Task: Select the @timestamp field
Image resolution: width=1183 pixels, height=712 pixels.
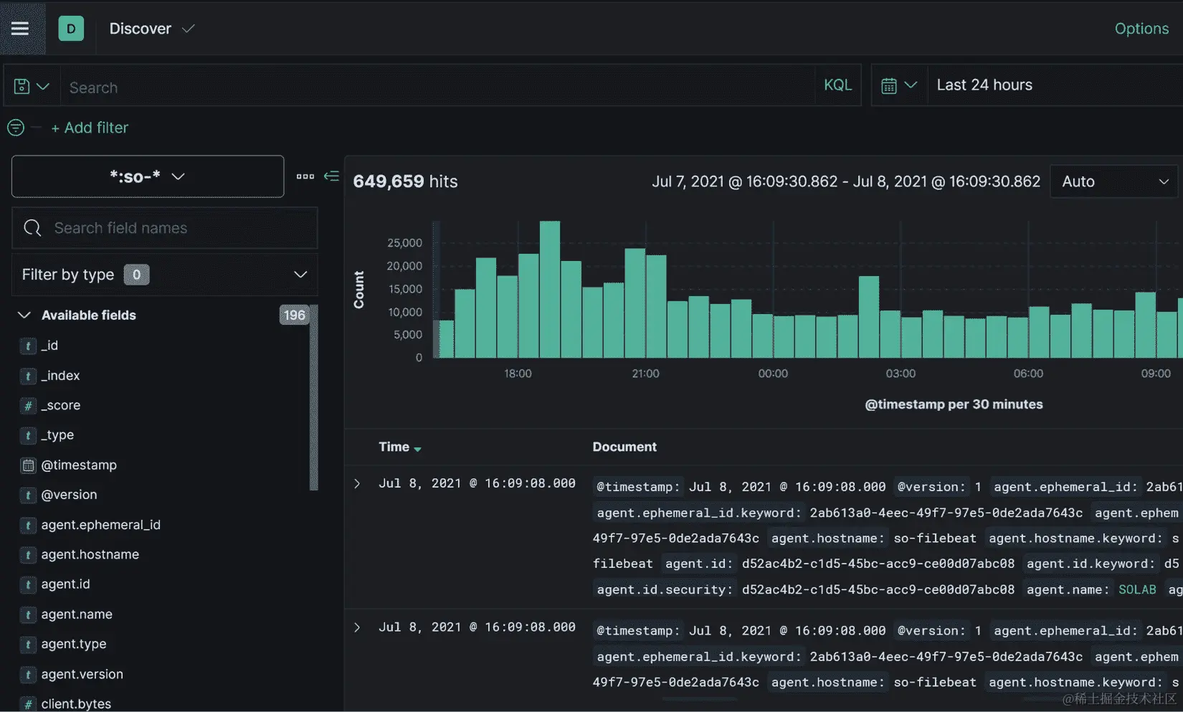Action: point(79,465)
